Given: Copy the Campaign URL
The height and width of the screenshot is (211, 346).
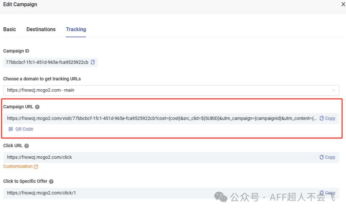Looking at the screenshot, I should [x=327, y=118].
